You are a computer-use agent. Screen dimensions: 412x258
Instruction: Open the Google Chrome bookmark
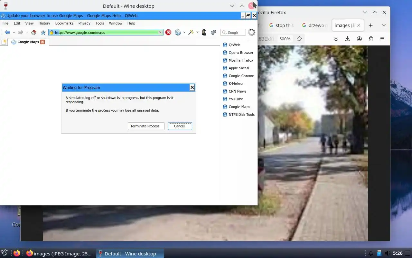[x=239, y=76]
